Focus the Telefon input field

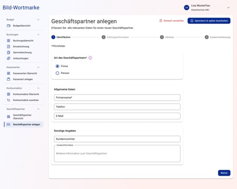click(117, 107)
